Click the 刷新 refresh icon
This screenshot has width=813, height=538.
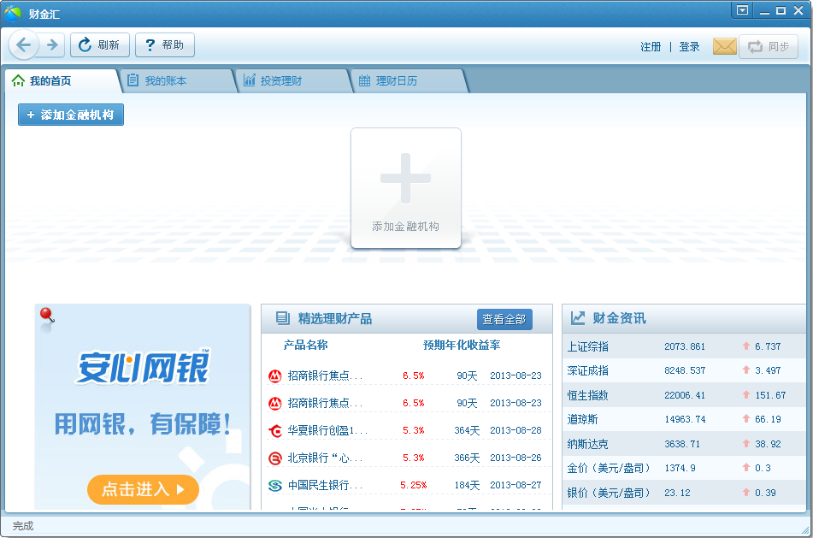coord(86,45)
